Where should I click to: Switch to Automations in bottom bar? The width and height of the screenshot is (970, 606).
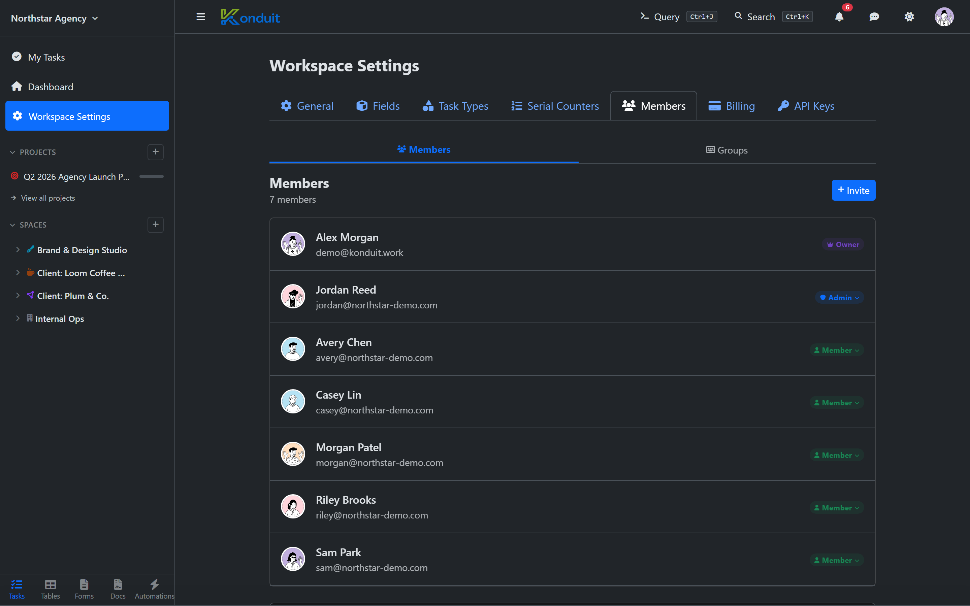pos(154,589)
